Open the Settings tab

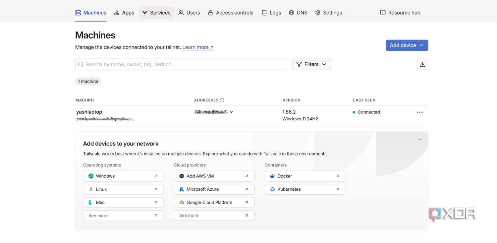point(329,13)
